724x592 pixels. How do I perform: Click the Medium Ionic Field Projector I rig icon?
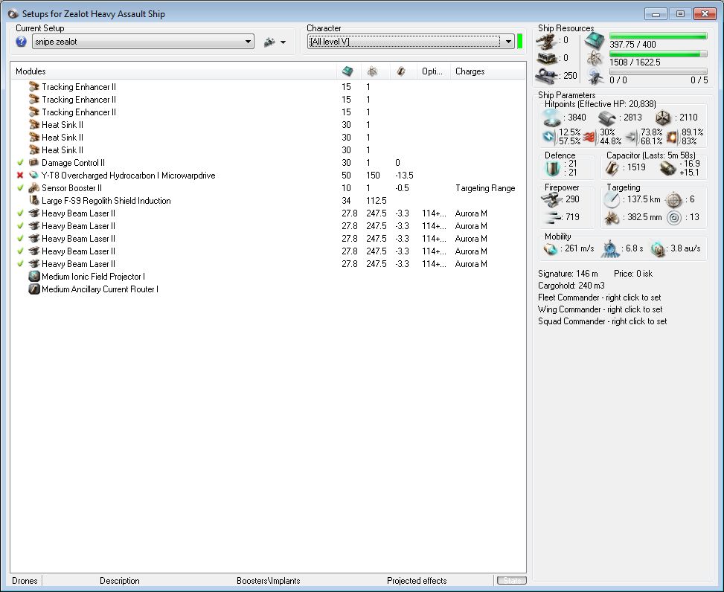coord(34,277)
